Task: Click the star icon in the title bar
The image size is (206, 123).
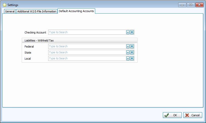Action: pos(4,5)
